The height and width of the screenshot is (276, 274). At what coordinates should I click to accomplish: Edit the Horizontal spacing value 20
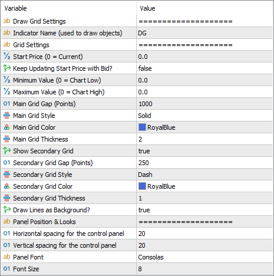(x=204, y=234)
